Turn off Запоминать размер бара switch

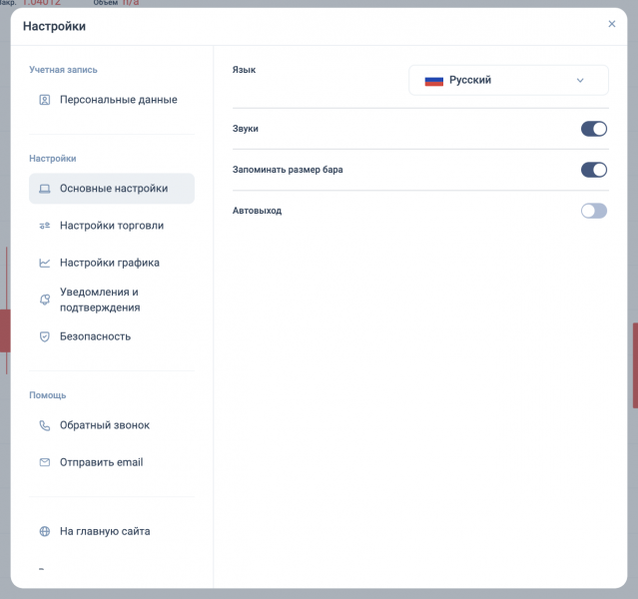594,170
